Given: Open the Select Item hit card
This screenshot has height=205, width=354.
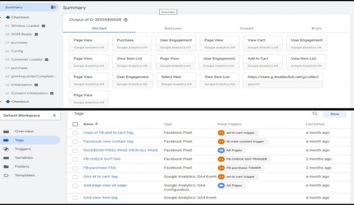Looking at the screenshot, I should pyautogui.click(x=176, y=80).
